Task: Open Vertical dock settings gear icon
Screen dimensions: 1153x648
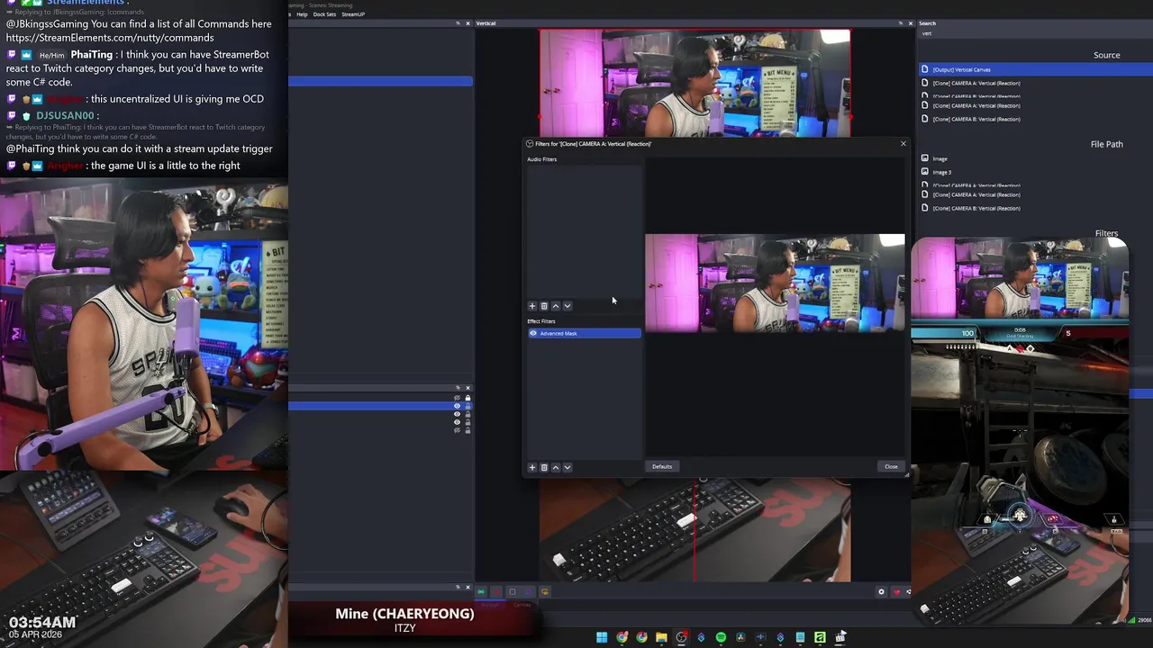Action: [x=881, y=591]
